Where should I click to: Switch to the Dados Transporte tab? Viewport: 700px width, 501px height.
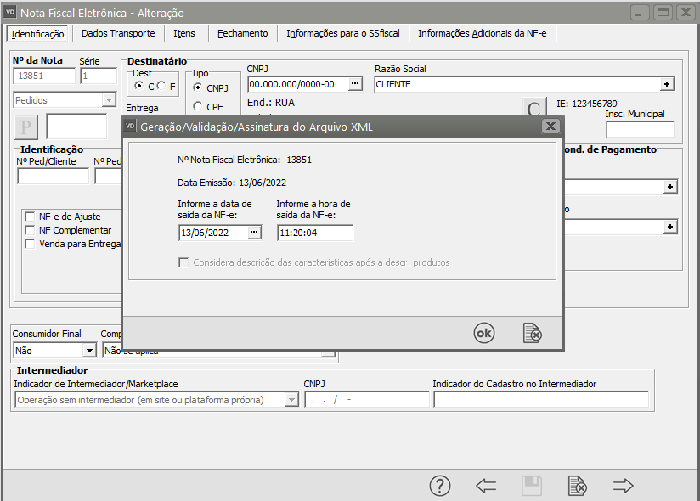click(x=118, y=33)
